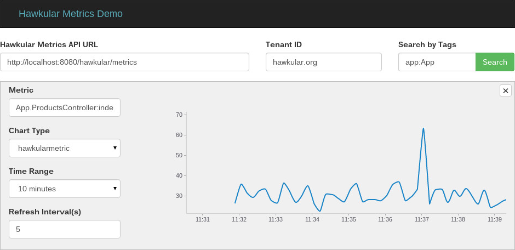Focus the Metric name input field

pyautogui.click(x=65, y=107)
